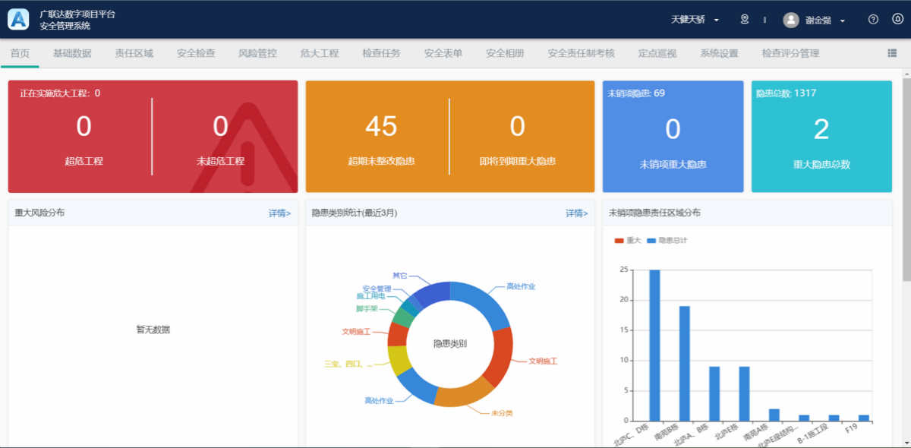Open the notification bell icon

[897, 20]
